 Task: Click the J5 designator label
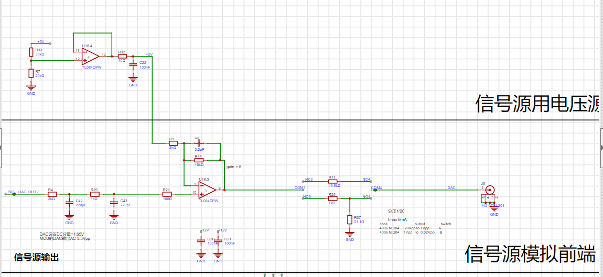pos(483,183)
